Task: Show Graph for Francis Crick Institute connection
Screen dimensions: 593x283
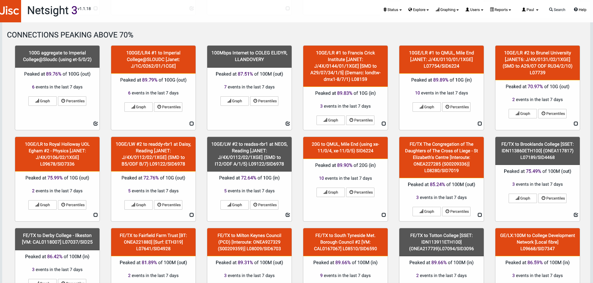Action: click(x=331, y=120)
